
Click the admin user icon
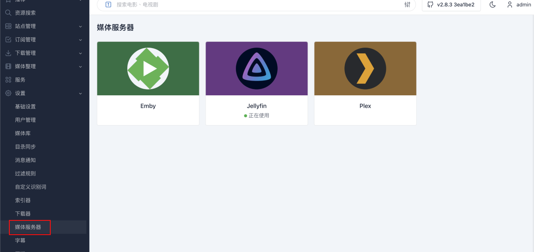coord(510,4)
